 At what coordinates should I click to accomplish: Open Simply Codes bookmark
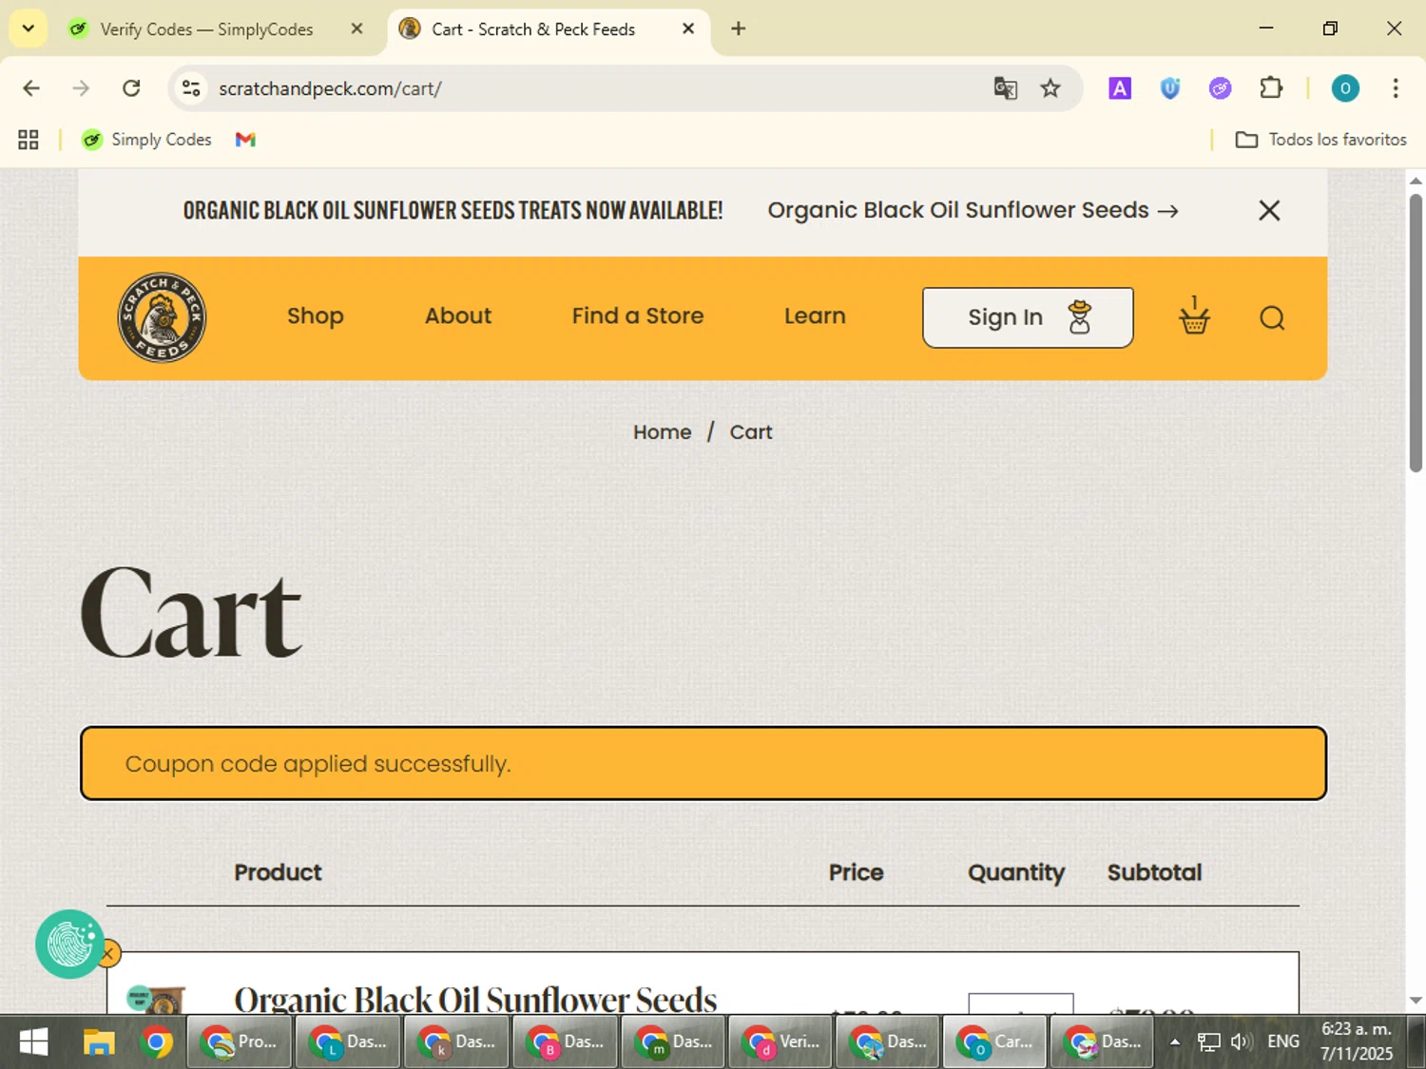pyautogui.click(x=146, y=140)
